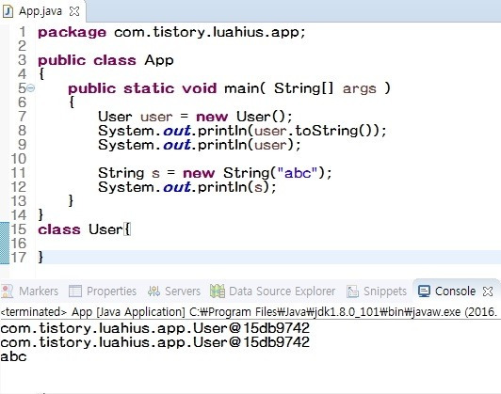Click 'class User{' on line 15

click(85, 229)
